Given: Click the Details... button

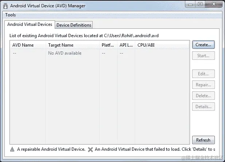Looking at the screenshot, I should pyautogui.click(x=203, y=107).
